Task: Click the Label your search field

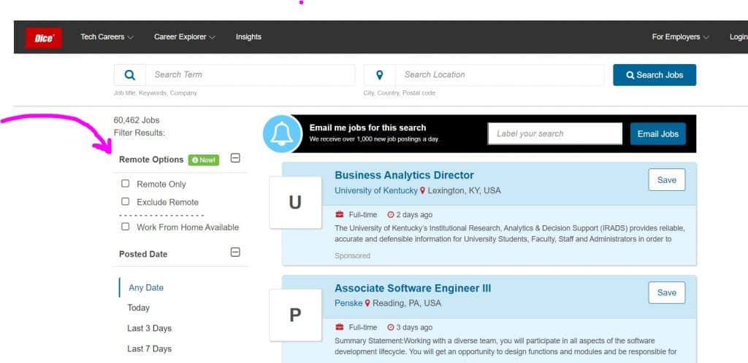Action: tap(555, 133)
